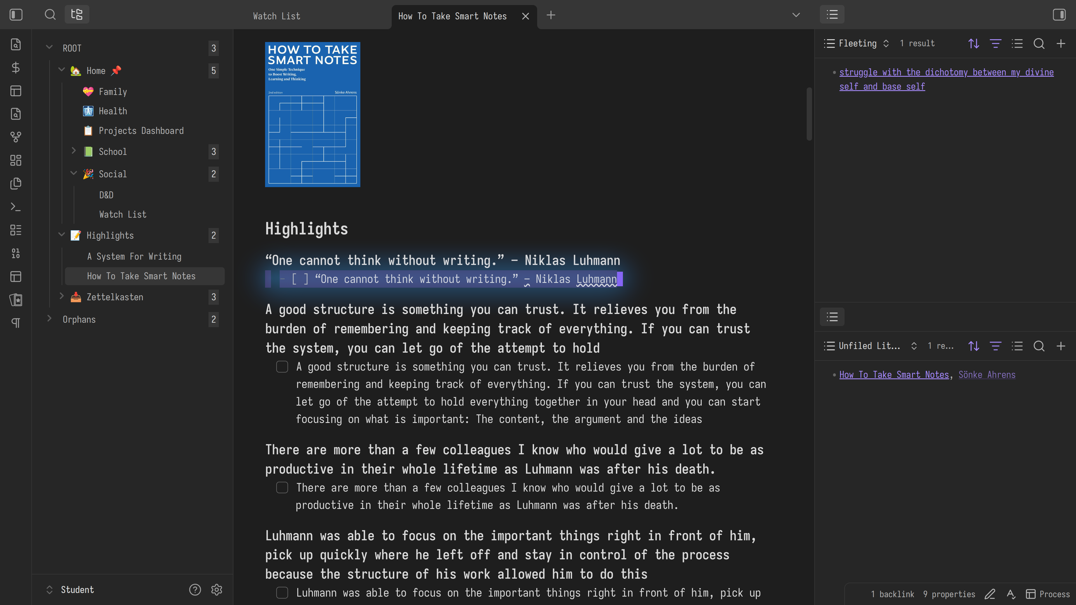Open the git fork icon in the ribbon
This screenshot has height=605, width=1076.
16,137
